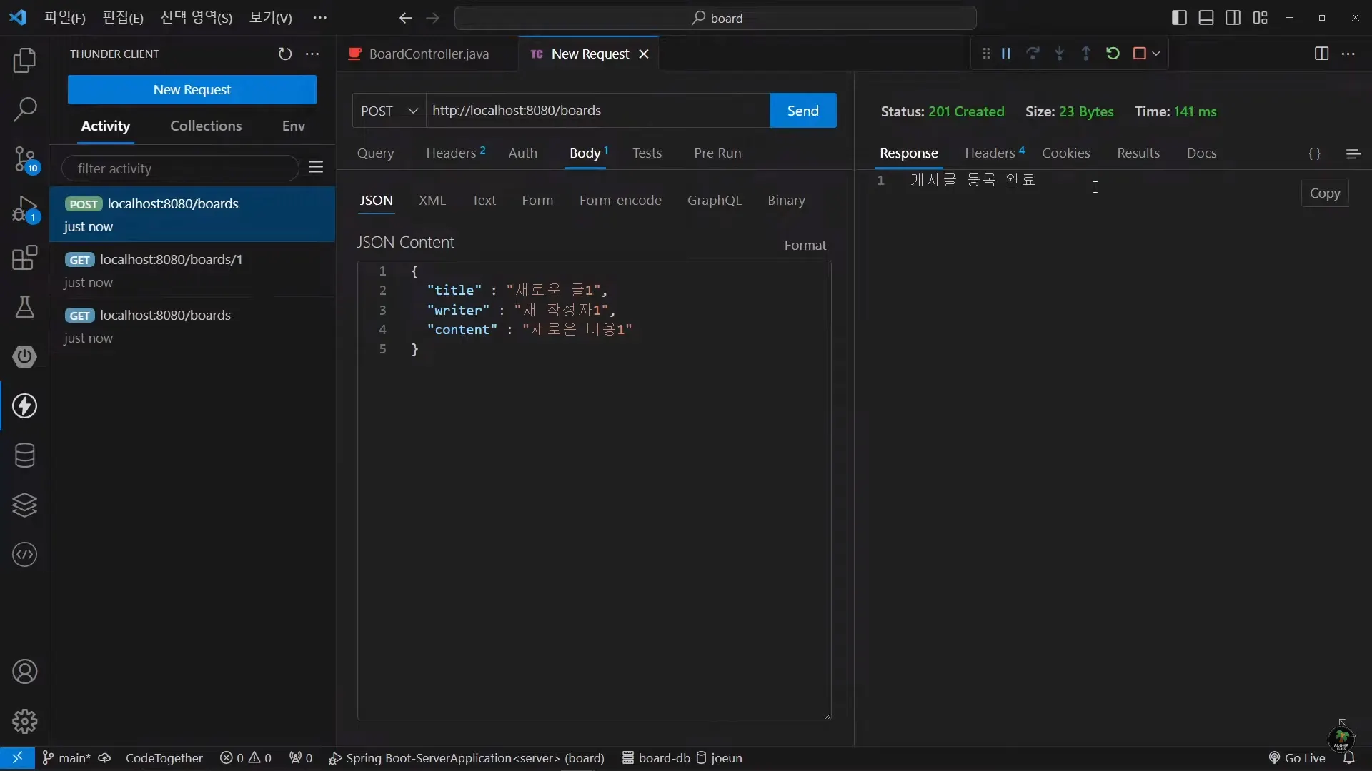Switch to the Collections tab

[206, 126]
